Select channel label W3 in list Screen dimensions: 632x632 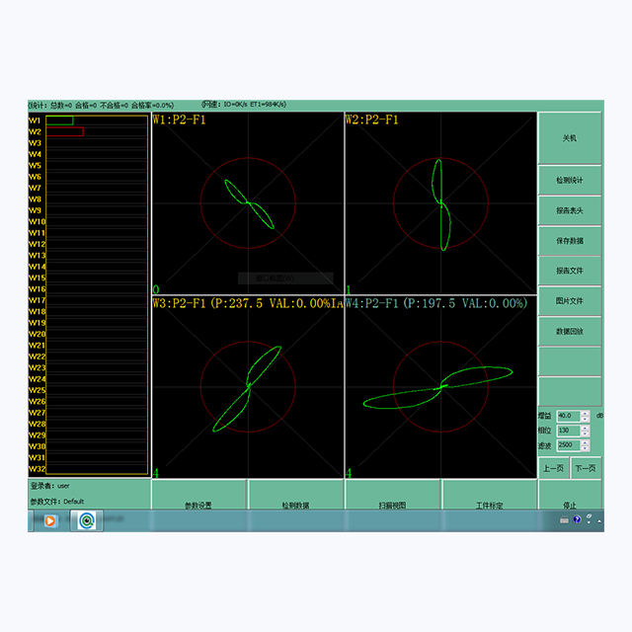[x=36, y=143]
